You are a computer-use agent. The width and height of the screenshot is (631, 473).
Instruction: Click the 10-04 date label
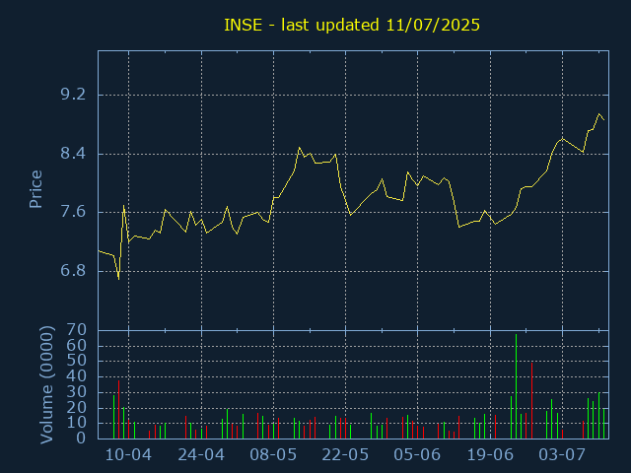(128, 455)
